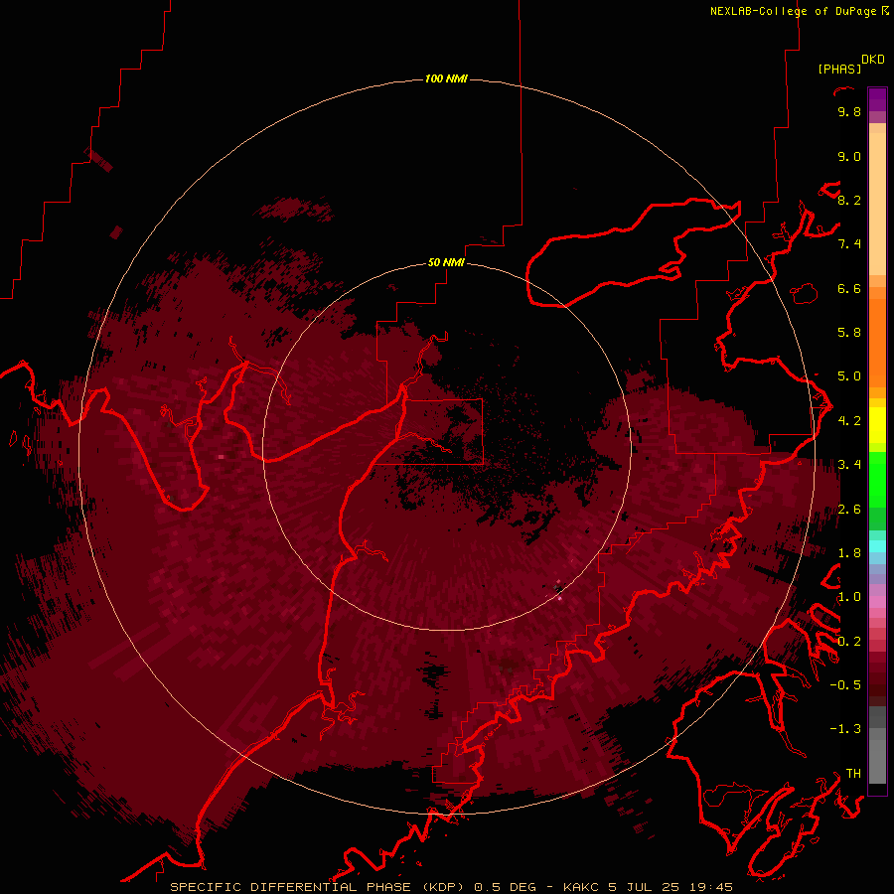Click the 9.8 value on the color scale
Screen dimensions: 894x894
pos(849,111)
